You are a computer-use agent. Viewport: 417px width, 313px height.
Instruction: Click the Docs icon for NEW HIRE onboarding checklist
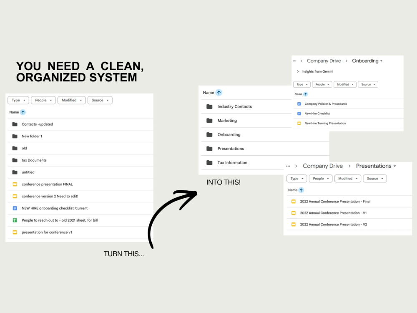pos(15,208)
